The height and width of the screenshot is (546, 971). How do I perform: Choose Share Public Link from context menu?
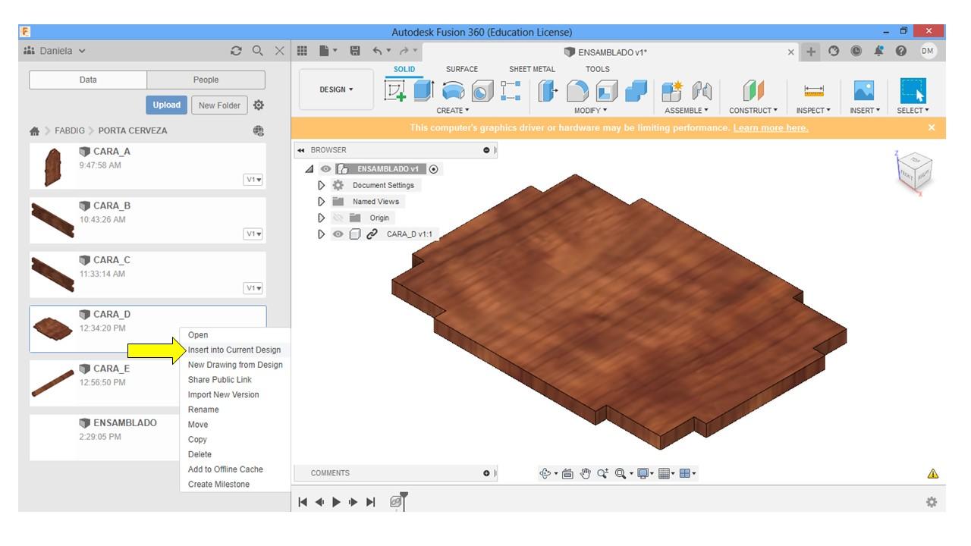pyautogui.click(x=220, y=380)
